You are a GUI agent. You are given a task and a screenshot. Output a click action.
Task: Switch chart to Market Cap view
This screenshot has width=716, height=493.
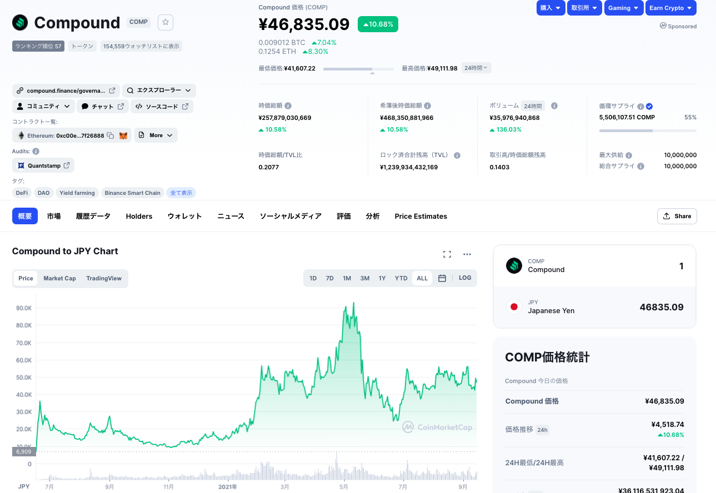(59, 278)
